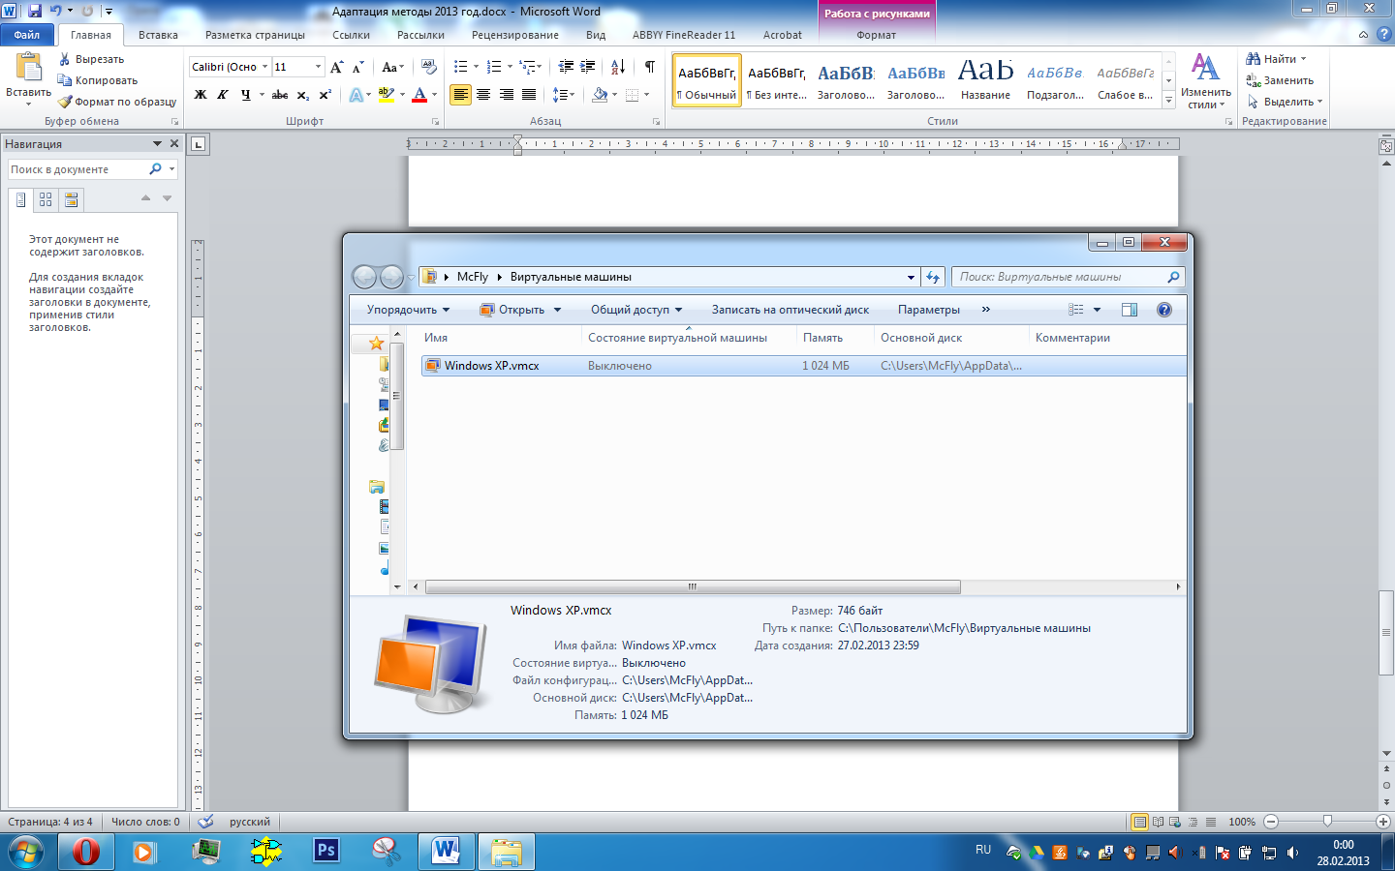Open the Файл tab

pos(27,35)
